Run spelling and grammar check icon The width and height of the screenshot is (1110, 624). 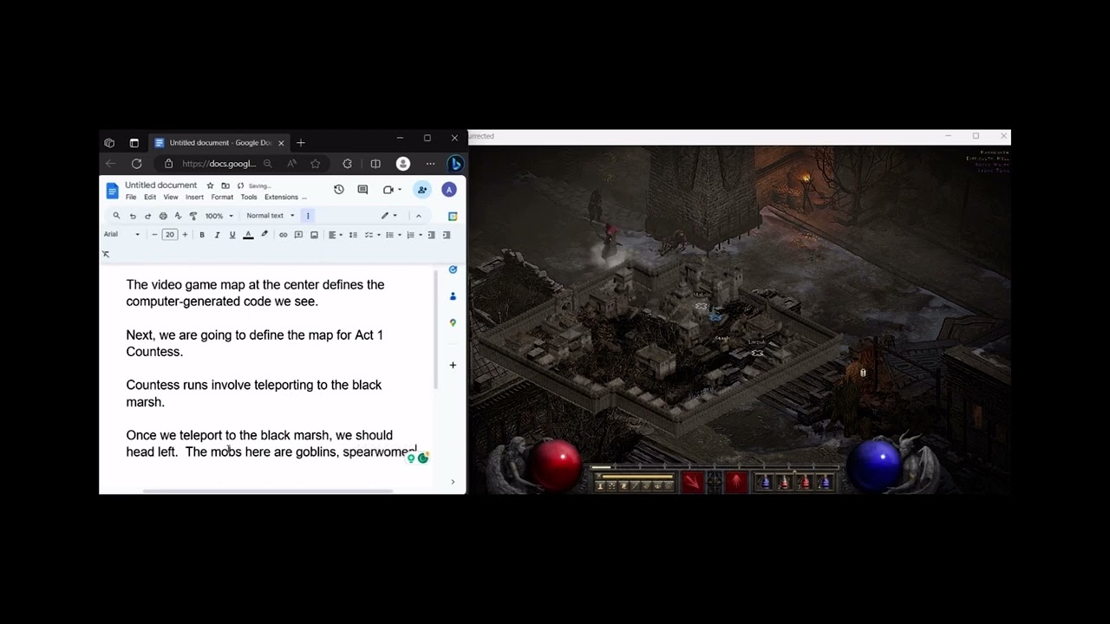[178, 216]
